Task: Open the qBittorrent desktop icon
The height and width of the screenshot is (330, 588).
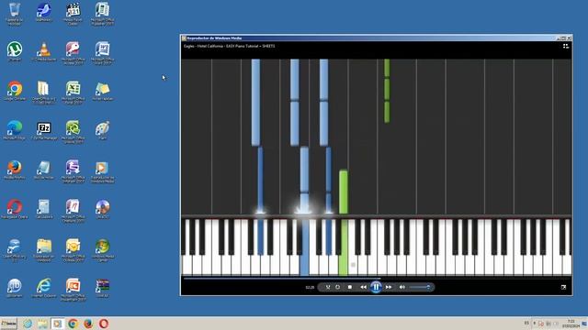Action: pyautogui.click(x=15, y=288)
